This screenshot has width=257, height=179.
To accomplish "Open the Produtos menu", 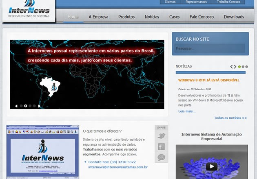I will [126, 17].
